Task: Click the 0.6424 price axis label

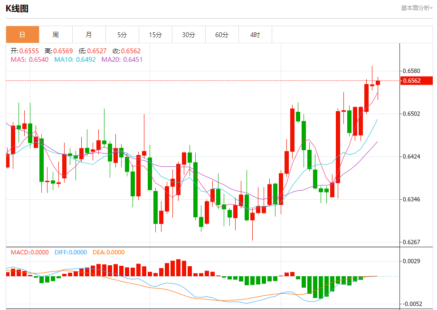Action: 411,156
